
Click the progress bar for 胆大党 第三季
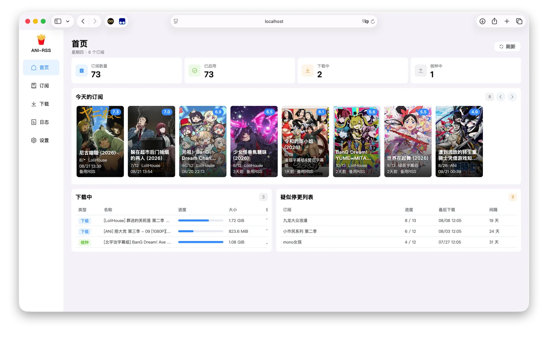tap(201, 231)
